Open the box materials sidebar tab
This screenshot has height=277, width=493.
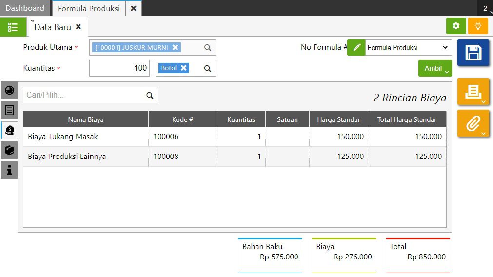pos(9,150)
